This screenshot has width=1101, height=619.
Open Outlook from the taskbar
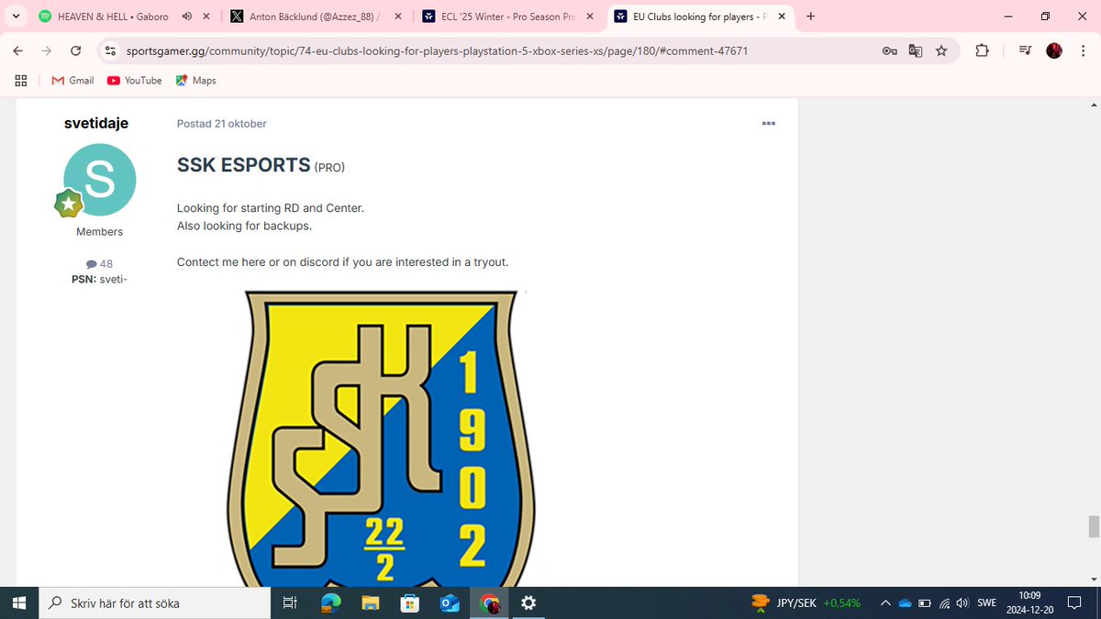[x=450, y=603]
